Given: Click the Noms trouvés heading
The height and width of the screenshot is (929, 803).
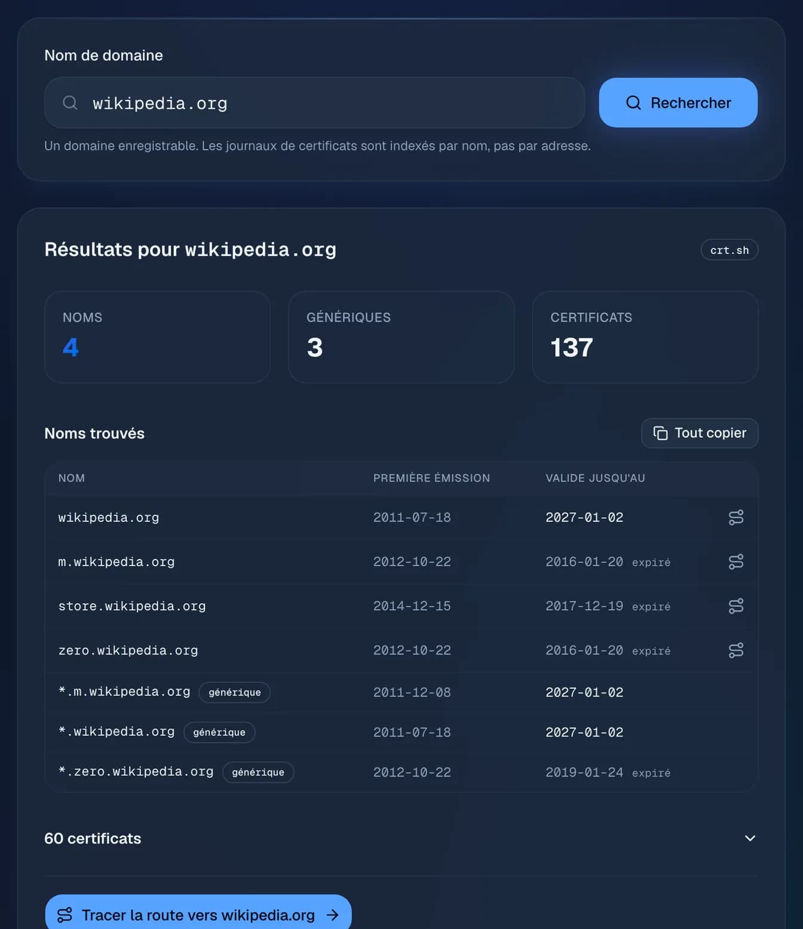Looking at the screenshot, I should (94, 433).
